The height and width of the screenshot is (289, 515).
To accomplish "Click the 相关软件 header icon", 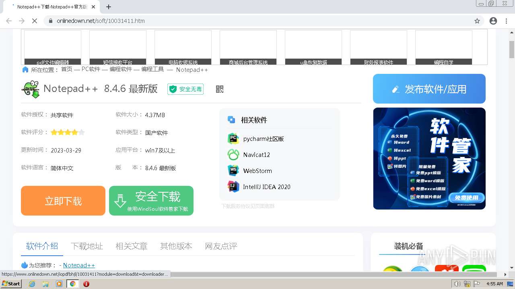I will (x=231, y=120).
